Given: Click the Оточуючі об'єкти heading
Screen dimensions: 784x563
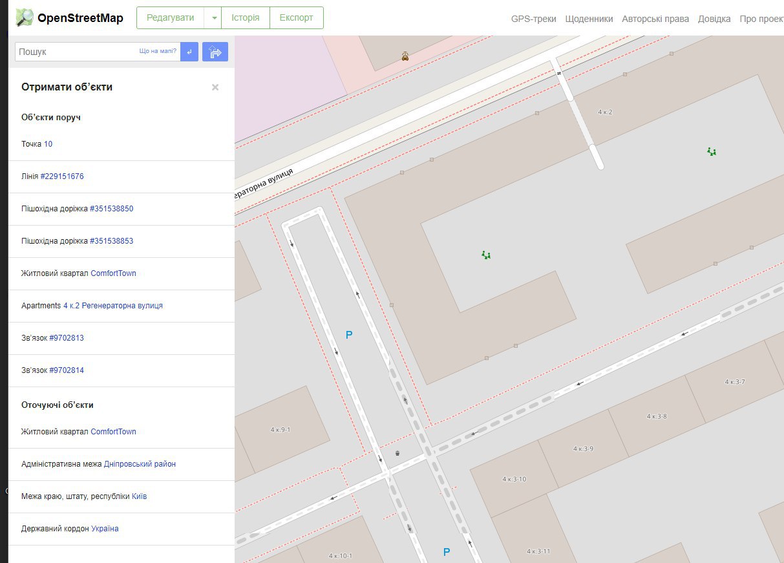Looking at the screenshot, I should (x=58, y=405).
